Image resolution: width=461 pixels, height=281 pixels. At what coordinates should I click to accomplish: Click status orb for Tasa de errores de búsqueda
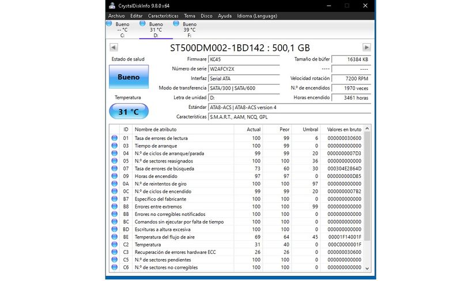tap(114, 168)
